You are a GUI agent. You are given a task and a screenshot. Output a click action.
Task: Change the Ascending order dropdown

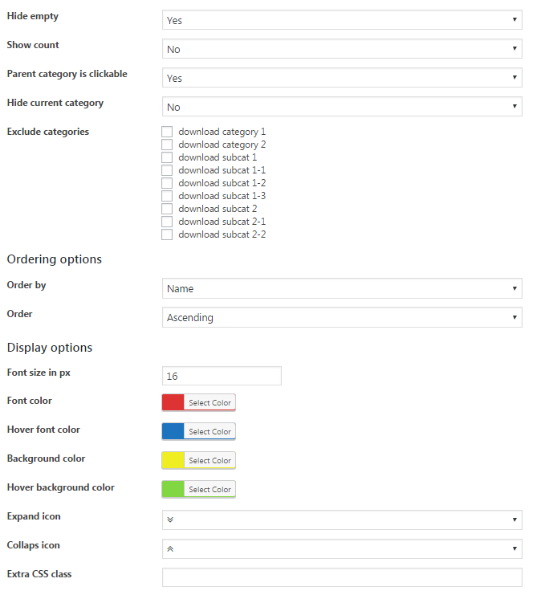(342, 317)
